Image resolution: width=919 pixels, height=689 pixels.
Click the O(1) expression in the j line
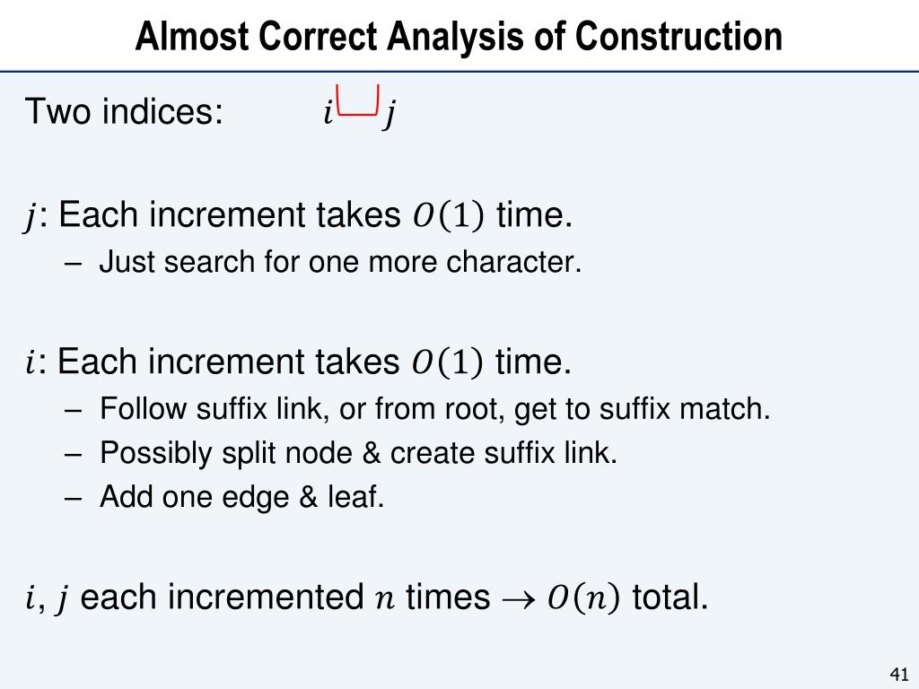449,215
